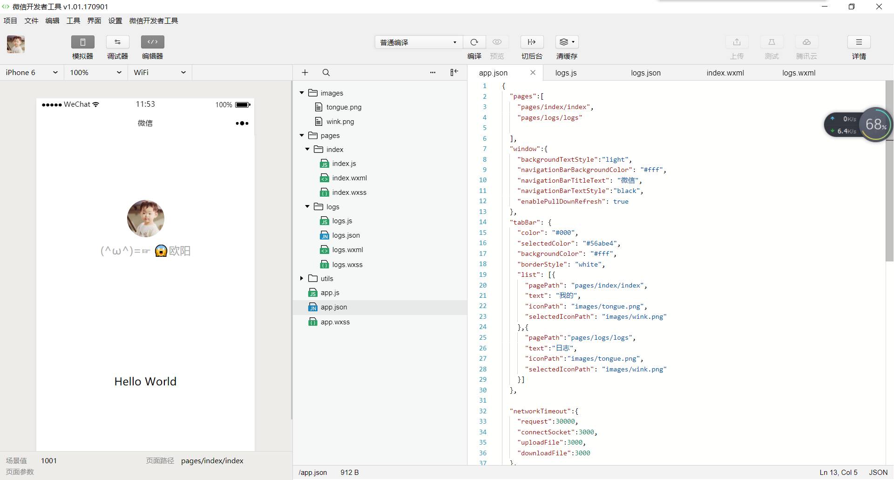Open index.wxss in the file tree
The image size is (894, 480).
(349, 192)
